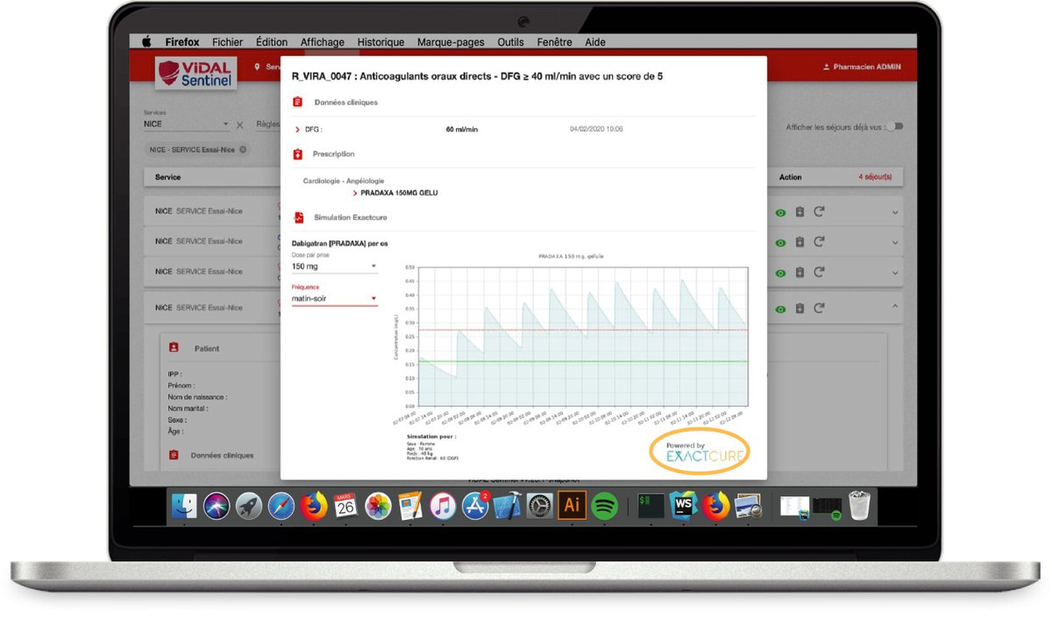
Task: Click the 4 séjour(s) count
Action: pyautogui.click(x=875, y=177)
